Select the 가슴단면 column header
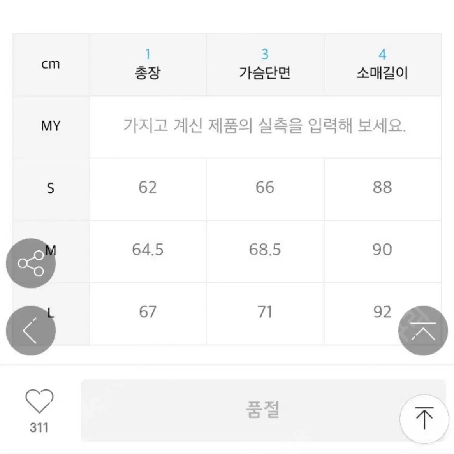This screenshot has height=454, width=454. pyautogui.click(x=265, y=64)
